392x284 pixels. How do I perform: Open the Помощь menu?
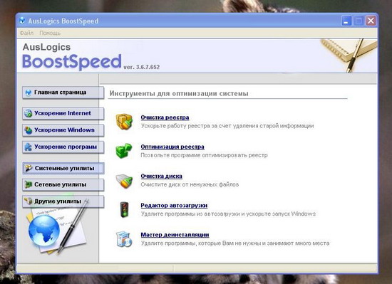[50, 33]
